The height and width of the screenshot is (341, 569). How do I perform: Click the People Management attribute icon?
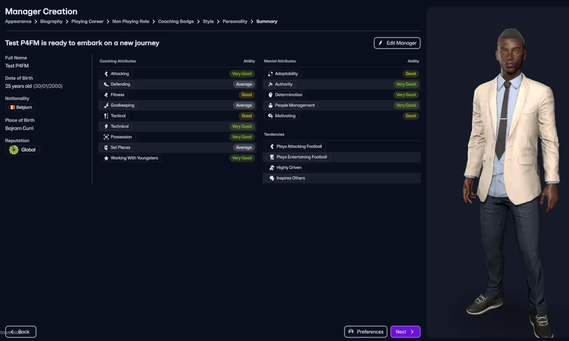(270, 105)
